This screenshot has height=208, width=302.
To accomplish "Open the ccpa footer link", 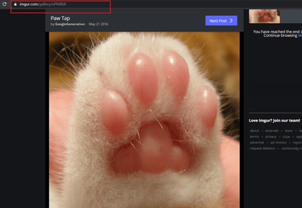I will [286, 136].
